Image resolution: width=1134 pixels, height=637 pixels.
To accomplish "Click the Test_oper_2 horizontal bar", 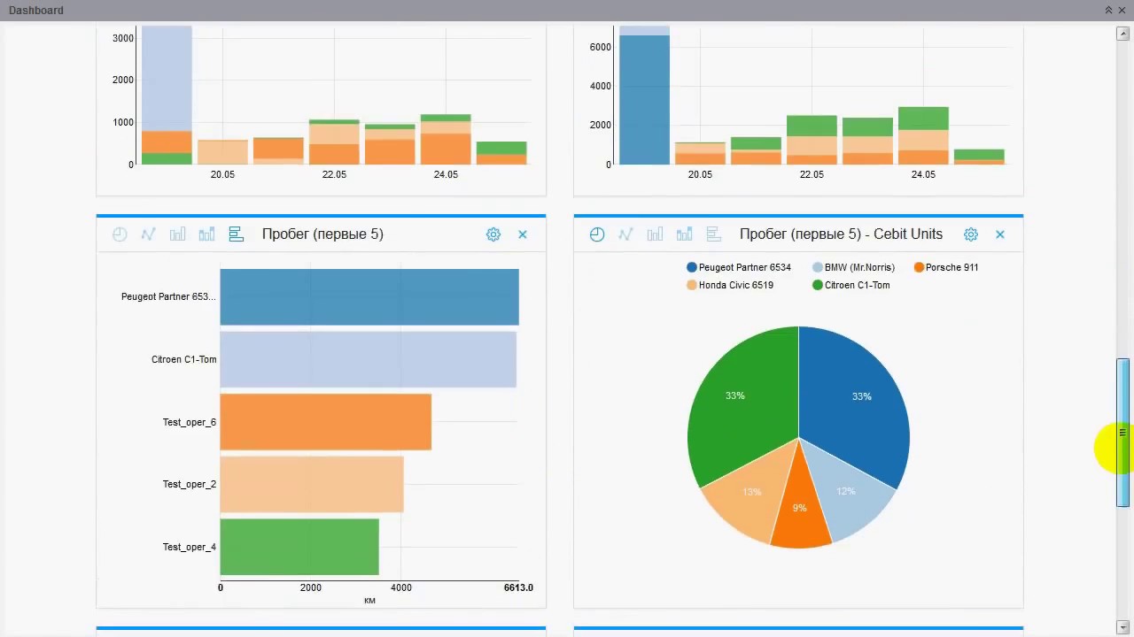I will pyautogui.click(x=312, y=484).
